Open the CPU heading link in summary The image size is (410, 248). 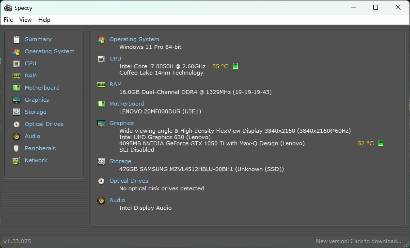click(115, 59)
